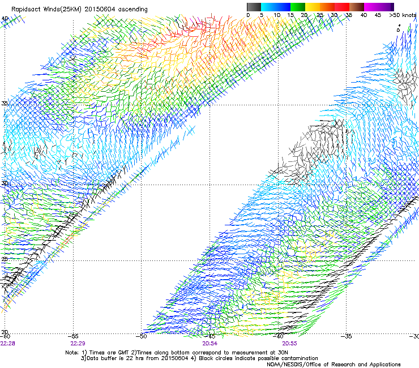The width and height of the screenshot is (419, 368).
Task: Click the longitude label '-55'
Action: tap(73, 336)
